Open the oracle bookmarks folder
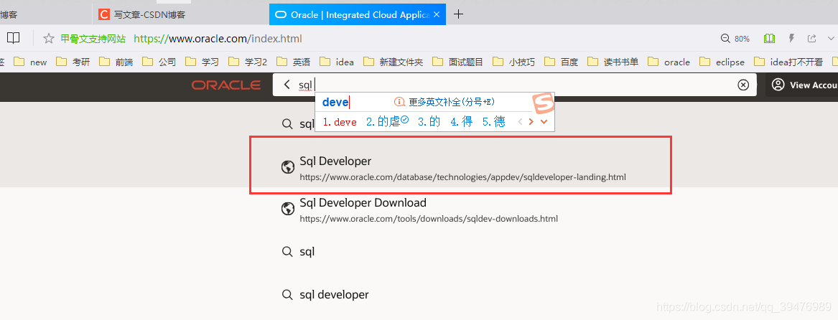The width and height of the screenshot is (838, 320). [669, 62]
